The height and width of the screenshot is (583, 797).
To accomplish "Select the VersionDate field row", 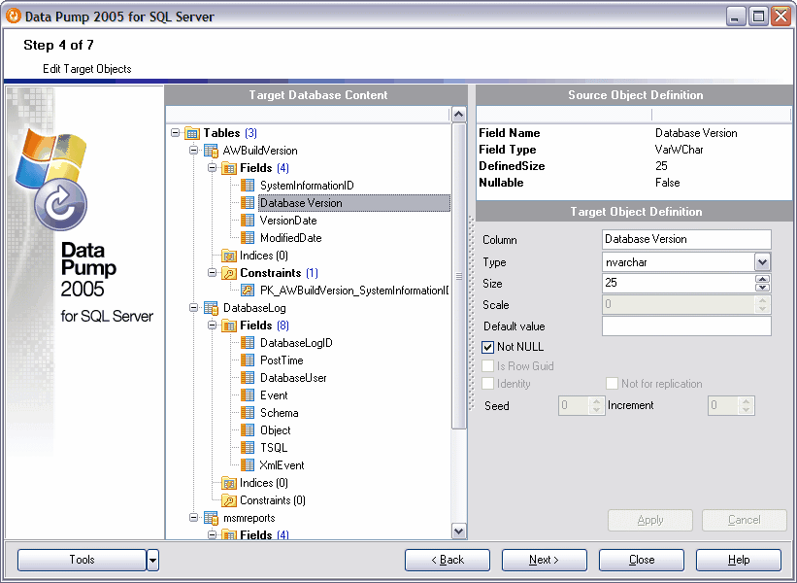I will 288,221.
